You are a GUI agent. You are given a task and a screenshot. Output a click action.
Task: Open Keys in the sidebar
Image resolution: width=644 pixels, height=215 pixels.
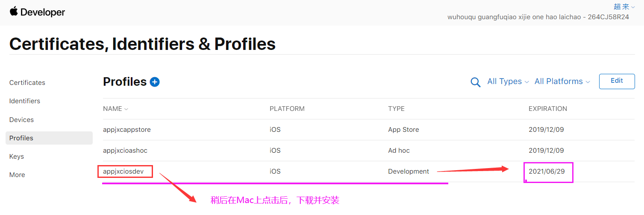coord(17,157)
